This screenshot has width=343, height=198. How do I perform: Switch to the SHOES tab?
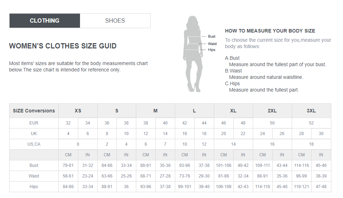[115, 21]
